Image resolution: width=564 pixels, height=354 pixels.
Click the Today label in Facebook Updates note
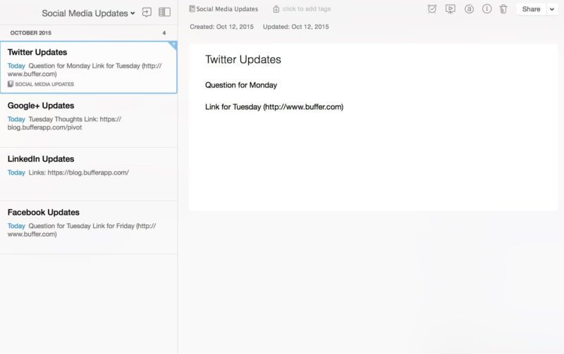click(x=16, y=226)
